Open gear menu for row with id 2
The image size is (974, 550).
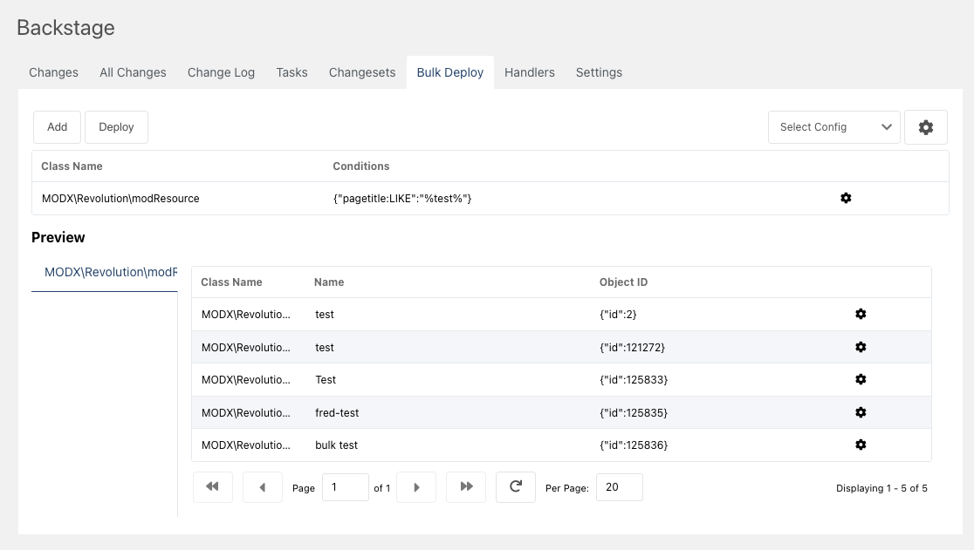[x=861, y=314]
